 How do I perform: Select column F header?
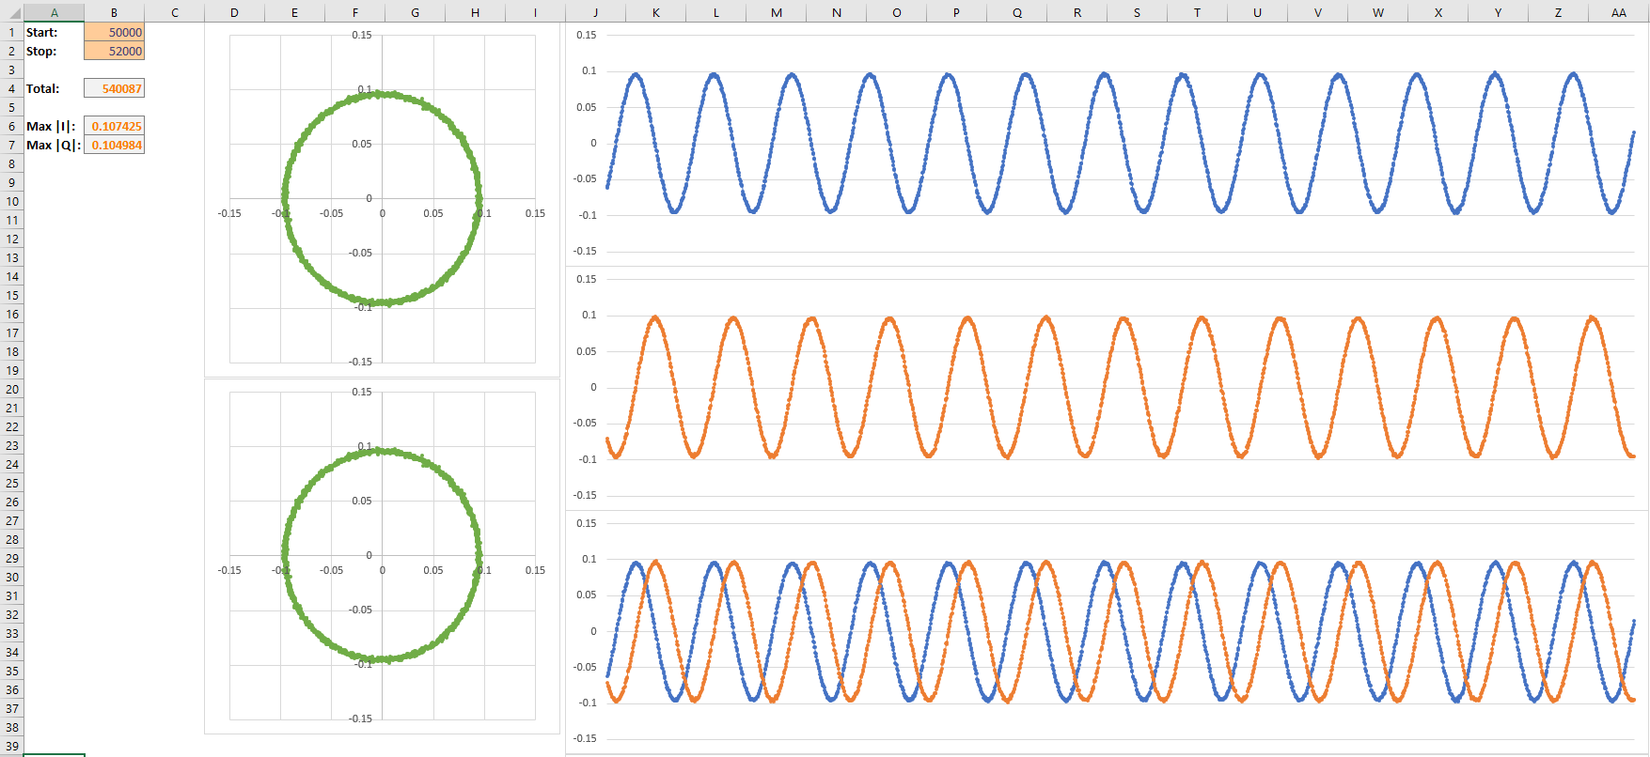point(354,12)
